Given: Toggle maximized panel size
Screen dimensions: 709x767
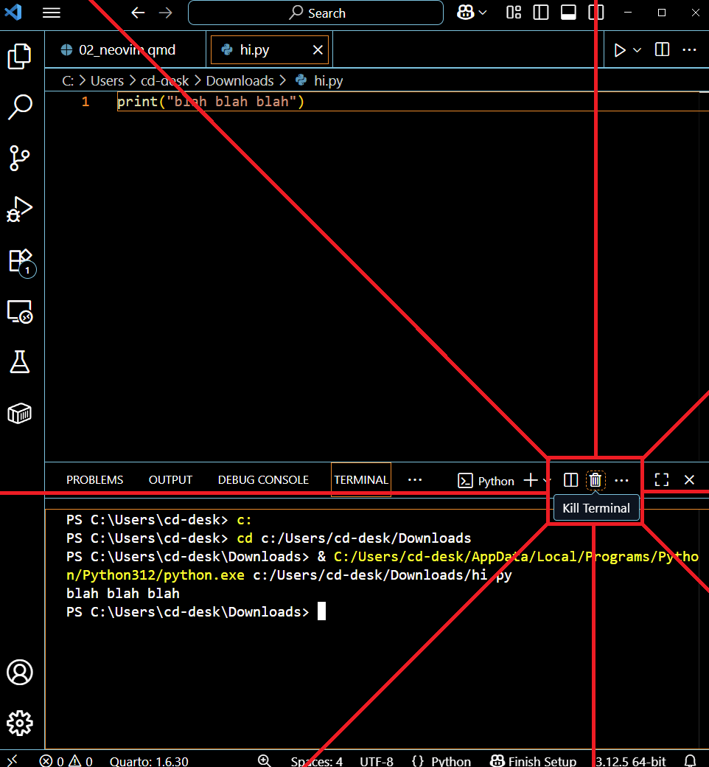Looking at the screenshot, I should [662, 480].
